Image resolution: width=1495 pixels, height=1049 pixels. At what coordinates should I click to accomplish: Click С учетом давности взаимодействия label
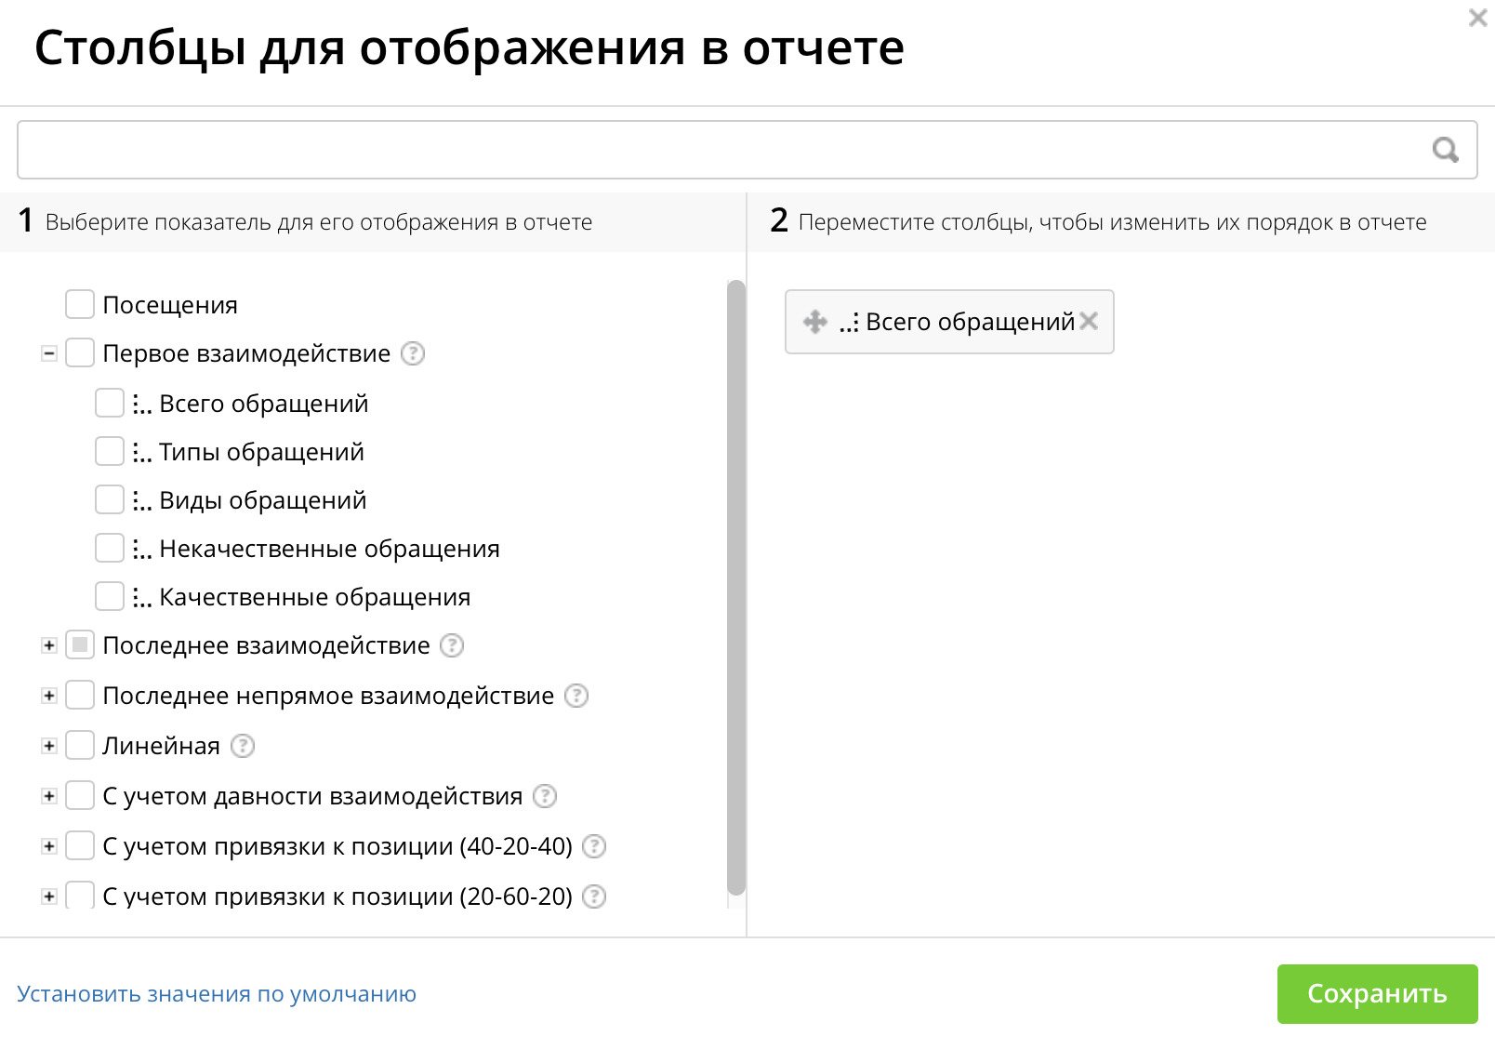pos(312,796)
